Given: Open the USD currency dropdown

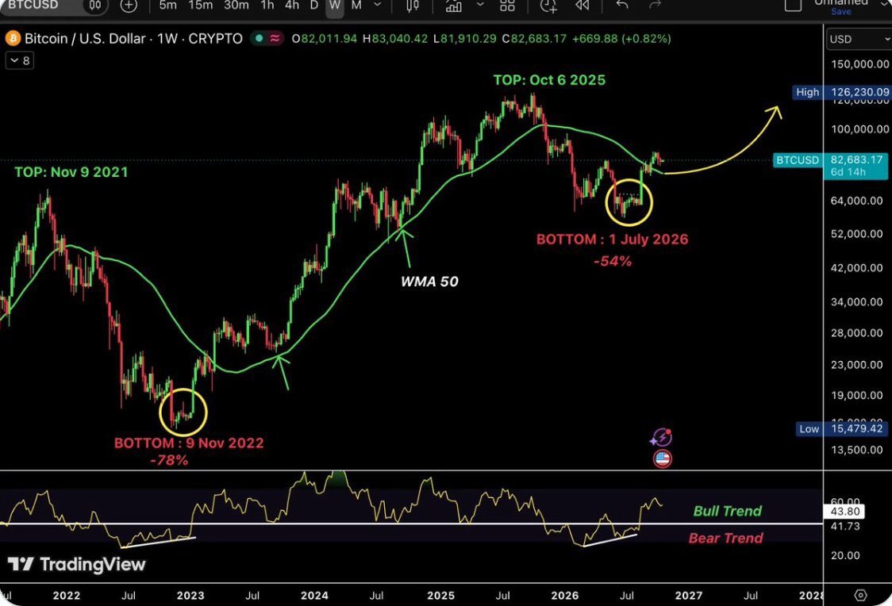Looking at the screenshot, I should click(x=859, y=39).
